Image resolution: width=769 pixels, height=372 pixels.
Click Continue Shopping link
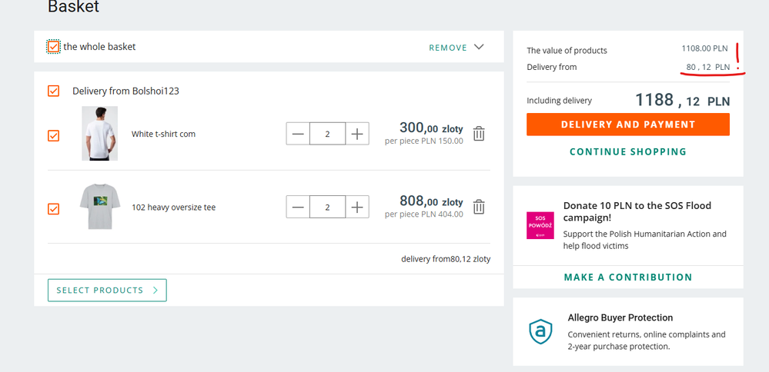click(x=627, y=151)
